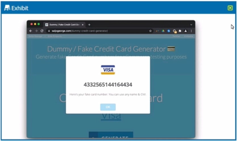The height and width of the screenshot is (141, 238).
Task: Click the red close window dot
Action: tap(32, 24)
